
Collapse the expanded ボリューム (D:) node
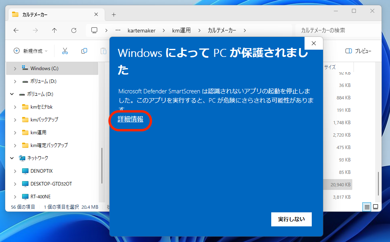tap(11, 94)
